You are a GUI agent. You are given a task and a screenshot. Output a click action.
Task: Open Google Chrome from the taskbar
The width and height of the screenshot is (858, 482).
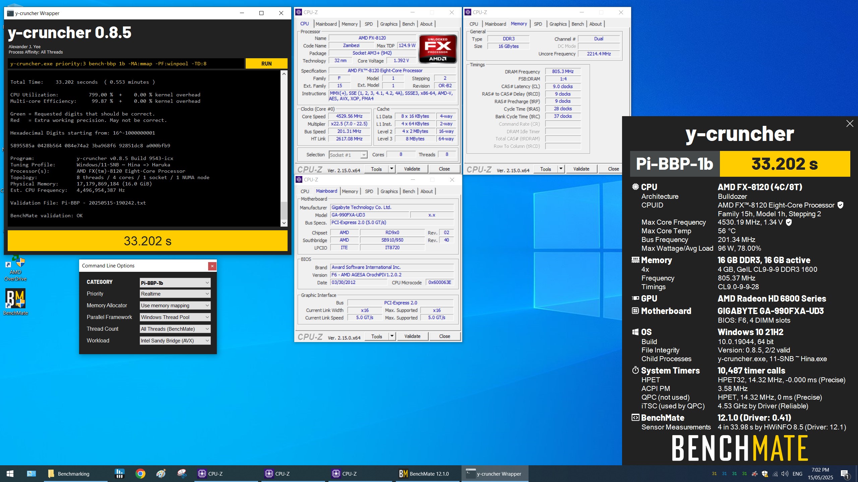point(140,474)
